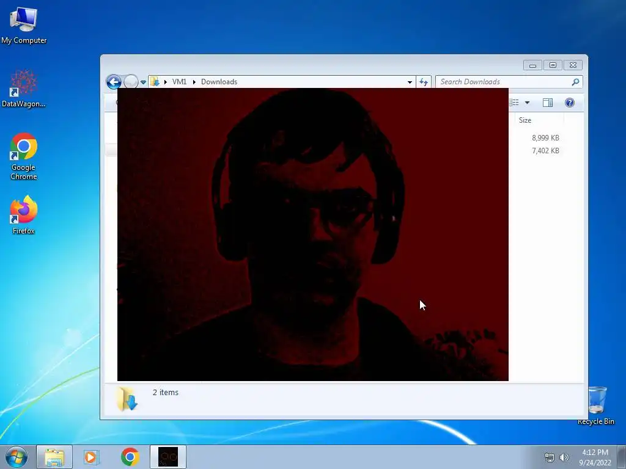
Task: Refresh the Downloads folder view
Action: tap(424, 82)
